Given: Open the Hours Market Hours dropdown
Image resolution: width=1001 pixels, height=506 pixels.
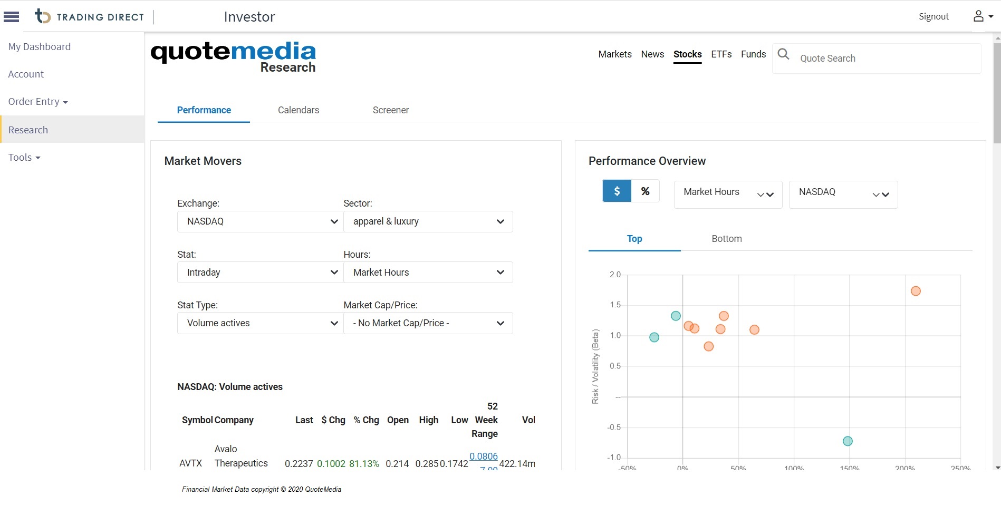Looking at the screenshot, I should coord(428,273).
